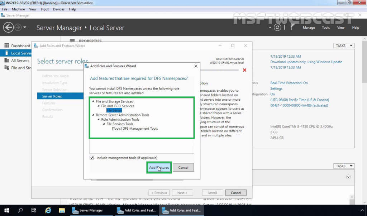Click Cancel in the Select server roles wizard

pos(236,193)
